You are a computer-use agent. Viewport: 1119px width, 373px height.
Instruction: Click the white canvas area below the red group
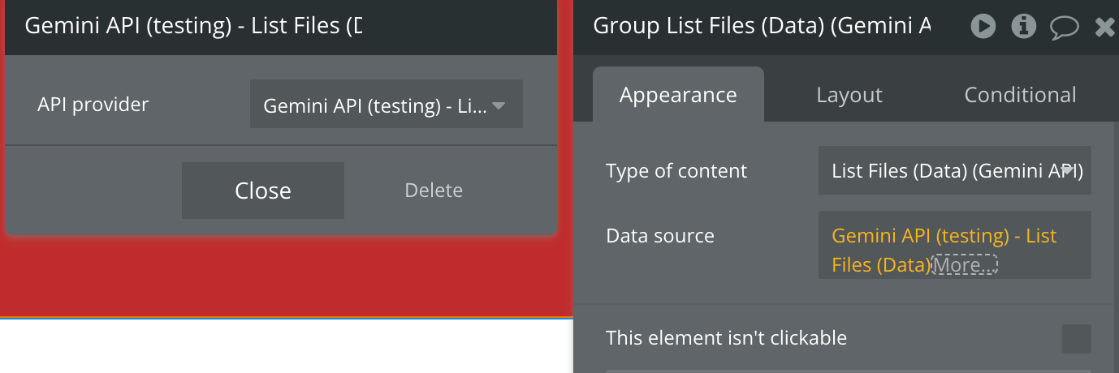click(x=284, y=347)
